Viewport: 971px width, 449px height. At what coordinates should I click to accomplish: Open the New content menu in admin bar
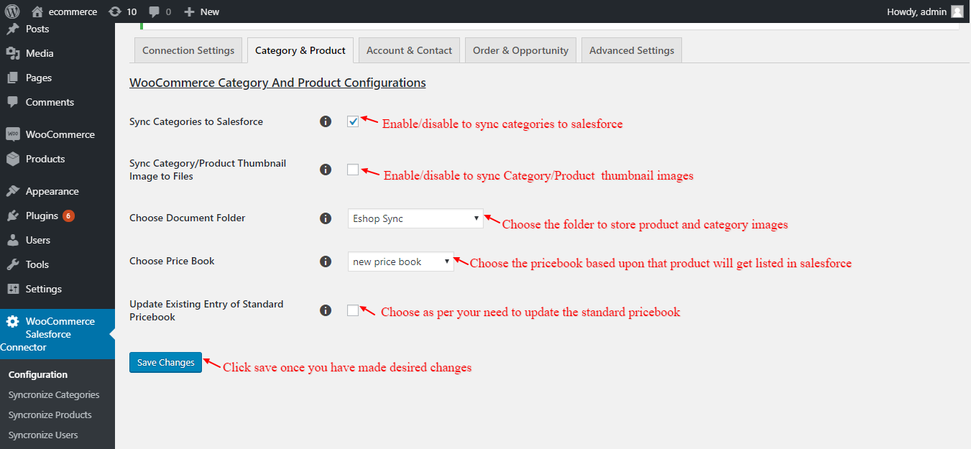click(x=202, y=11)
